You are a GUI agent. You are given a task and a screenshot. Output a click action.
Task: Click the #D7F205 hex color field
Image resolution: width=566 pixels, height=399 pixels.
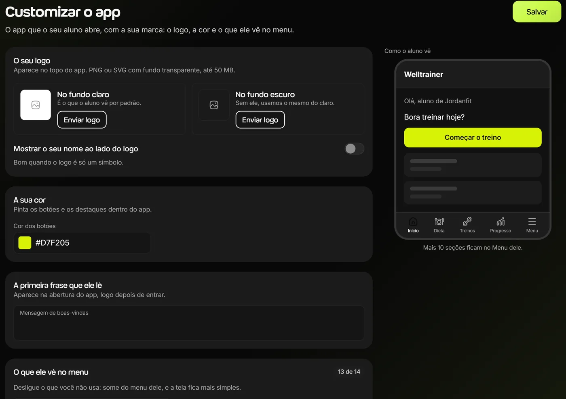point(82,242)
